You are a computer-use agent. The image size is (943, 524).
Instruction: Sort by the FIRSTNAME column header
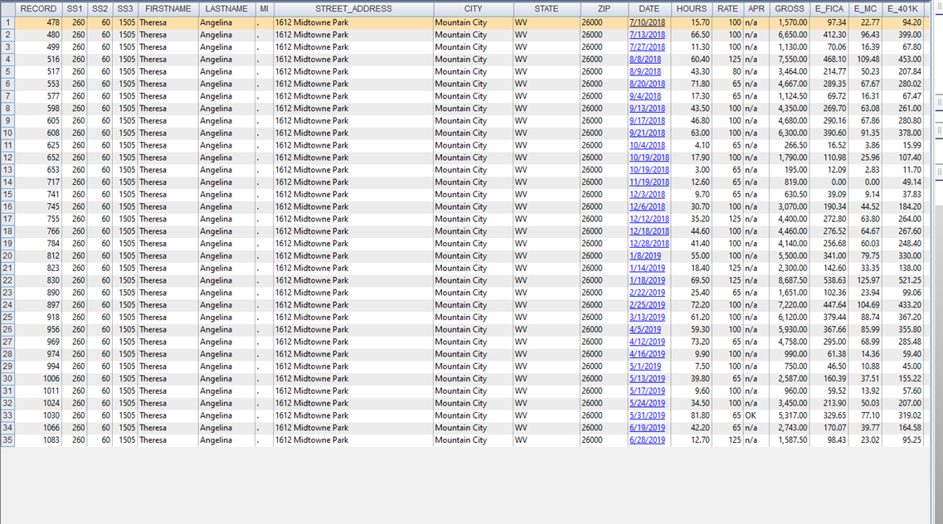[x=168, y=8]
